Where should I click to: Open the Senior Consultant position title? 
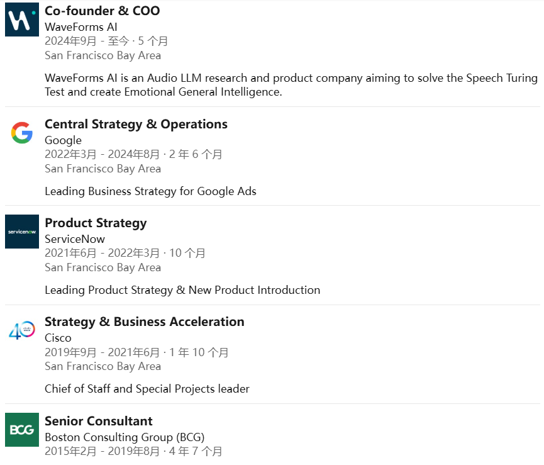point(98,421)
